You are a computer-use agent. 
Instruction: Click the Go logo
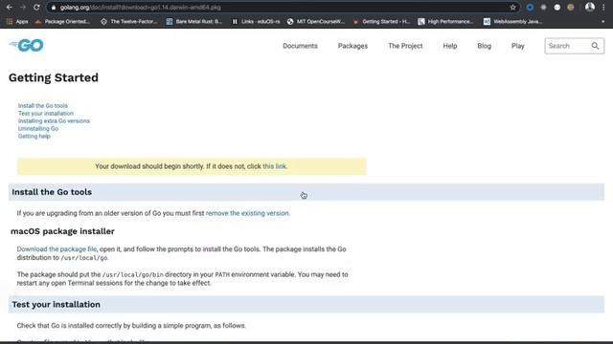coord(26,45)
